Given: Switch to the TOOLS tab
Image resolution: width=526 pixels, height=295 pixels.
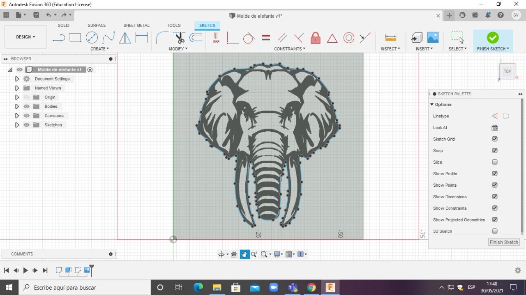Looking at the screenshot, I should pos(174,25).
